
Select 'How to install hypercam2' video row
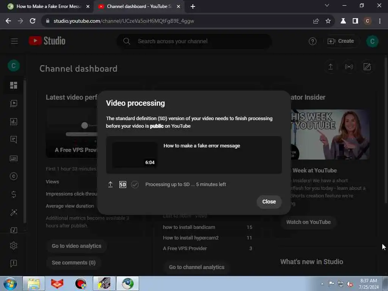tap(207, 238)
